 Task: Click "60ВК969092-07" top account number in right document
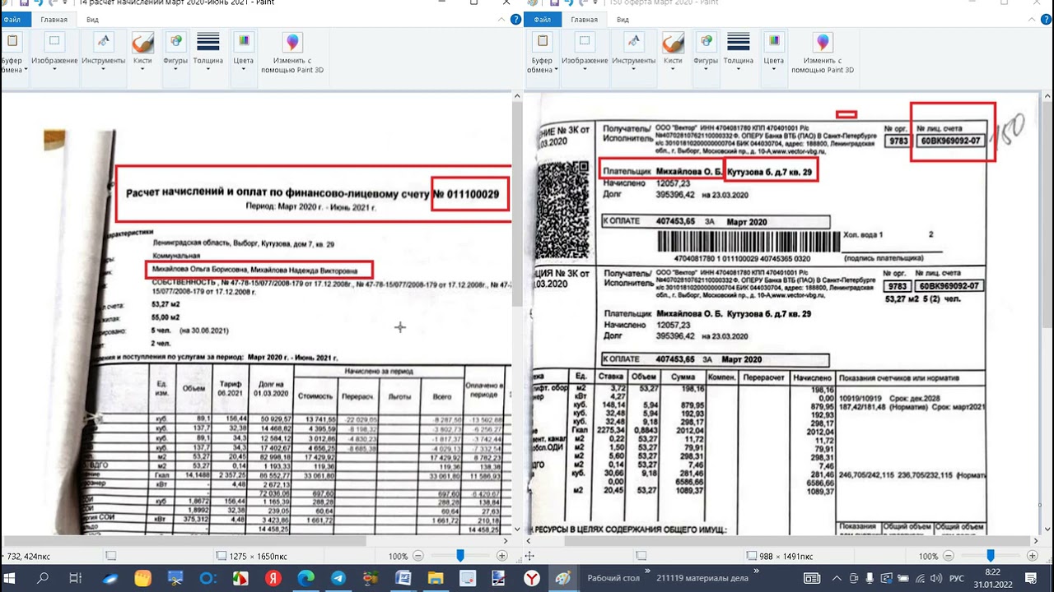pos(949,141)
